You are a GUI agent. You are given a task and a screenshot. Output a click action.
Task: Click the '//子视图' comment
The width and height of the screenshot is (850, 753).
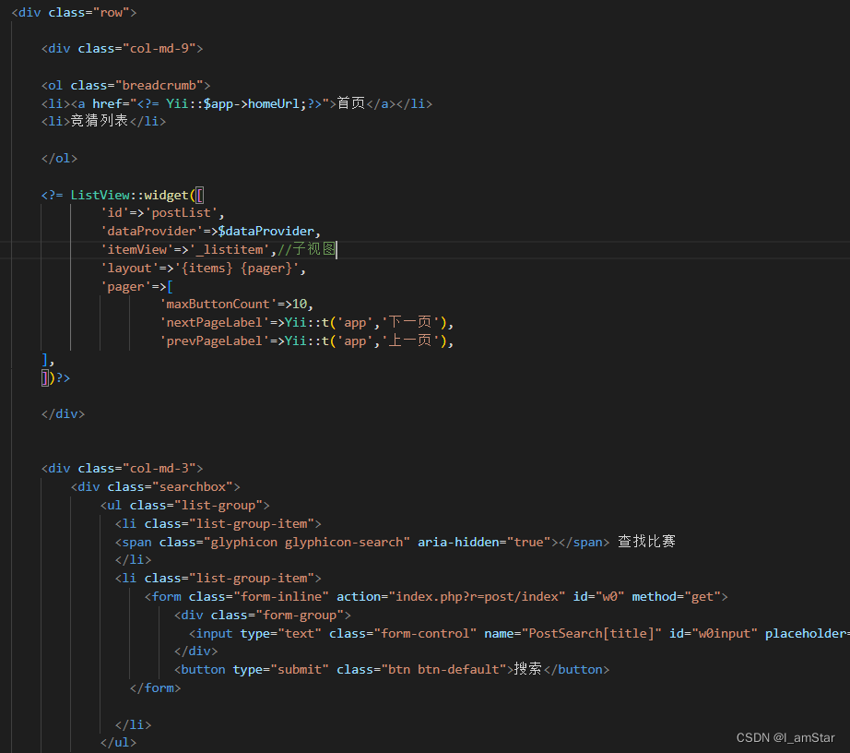[x=307, y=249]
